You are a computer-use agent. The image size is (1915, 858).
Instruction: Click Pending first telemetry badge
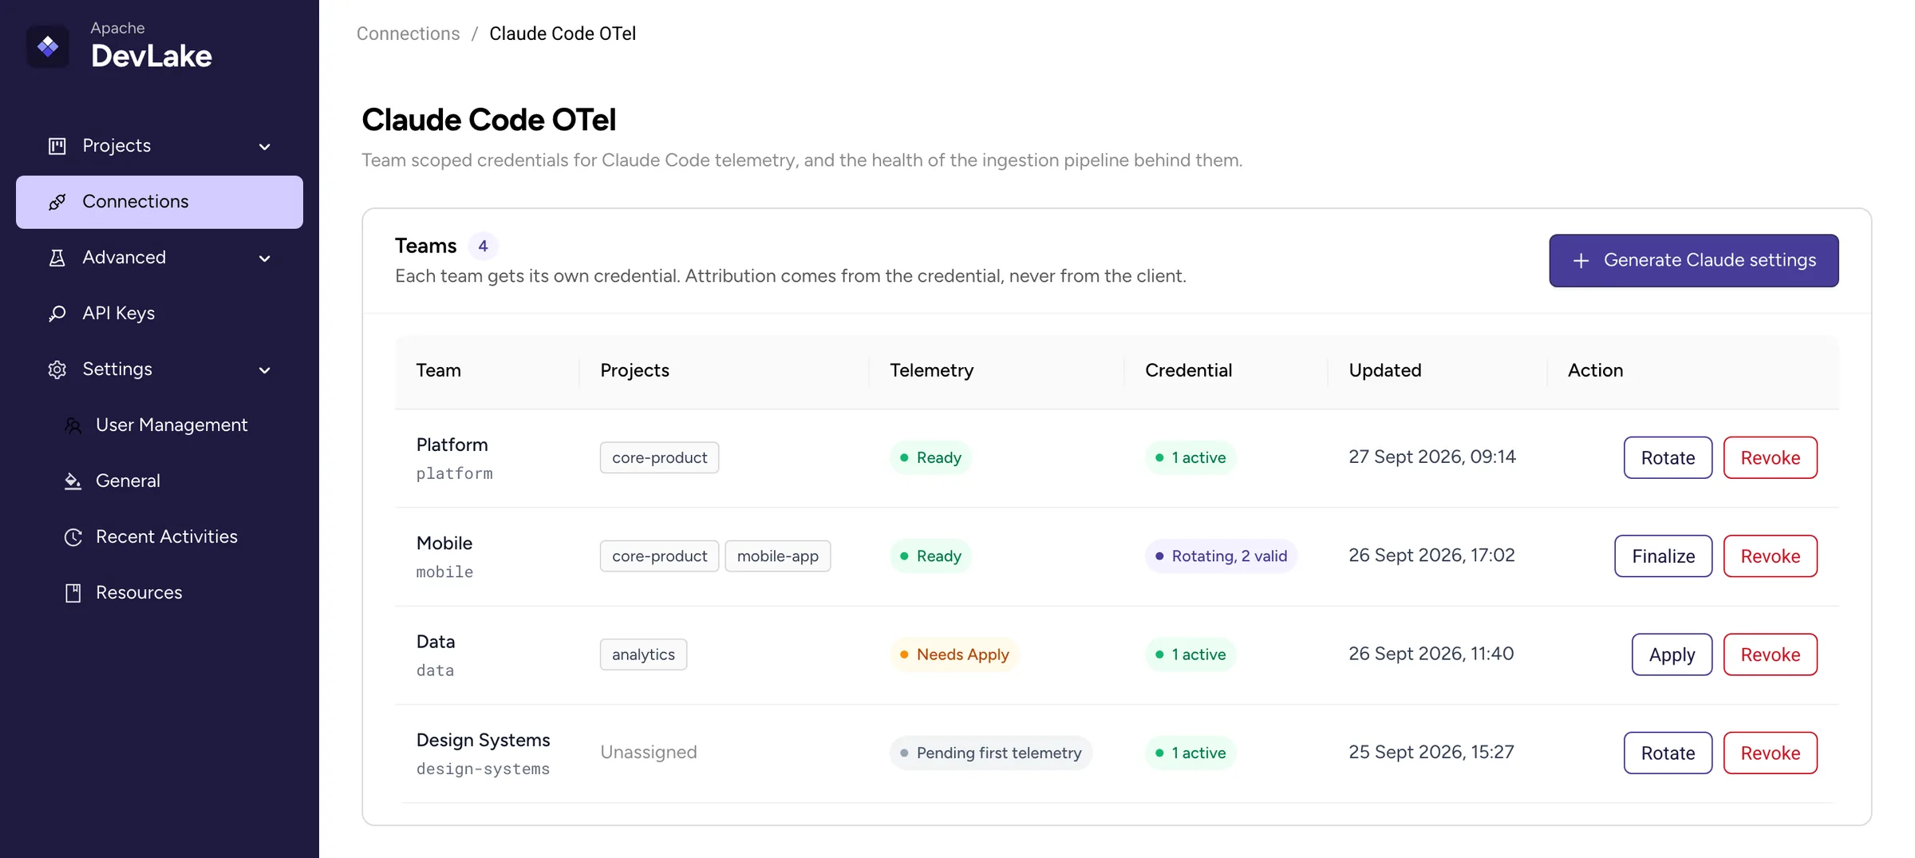[x=990, y=753]
